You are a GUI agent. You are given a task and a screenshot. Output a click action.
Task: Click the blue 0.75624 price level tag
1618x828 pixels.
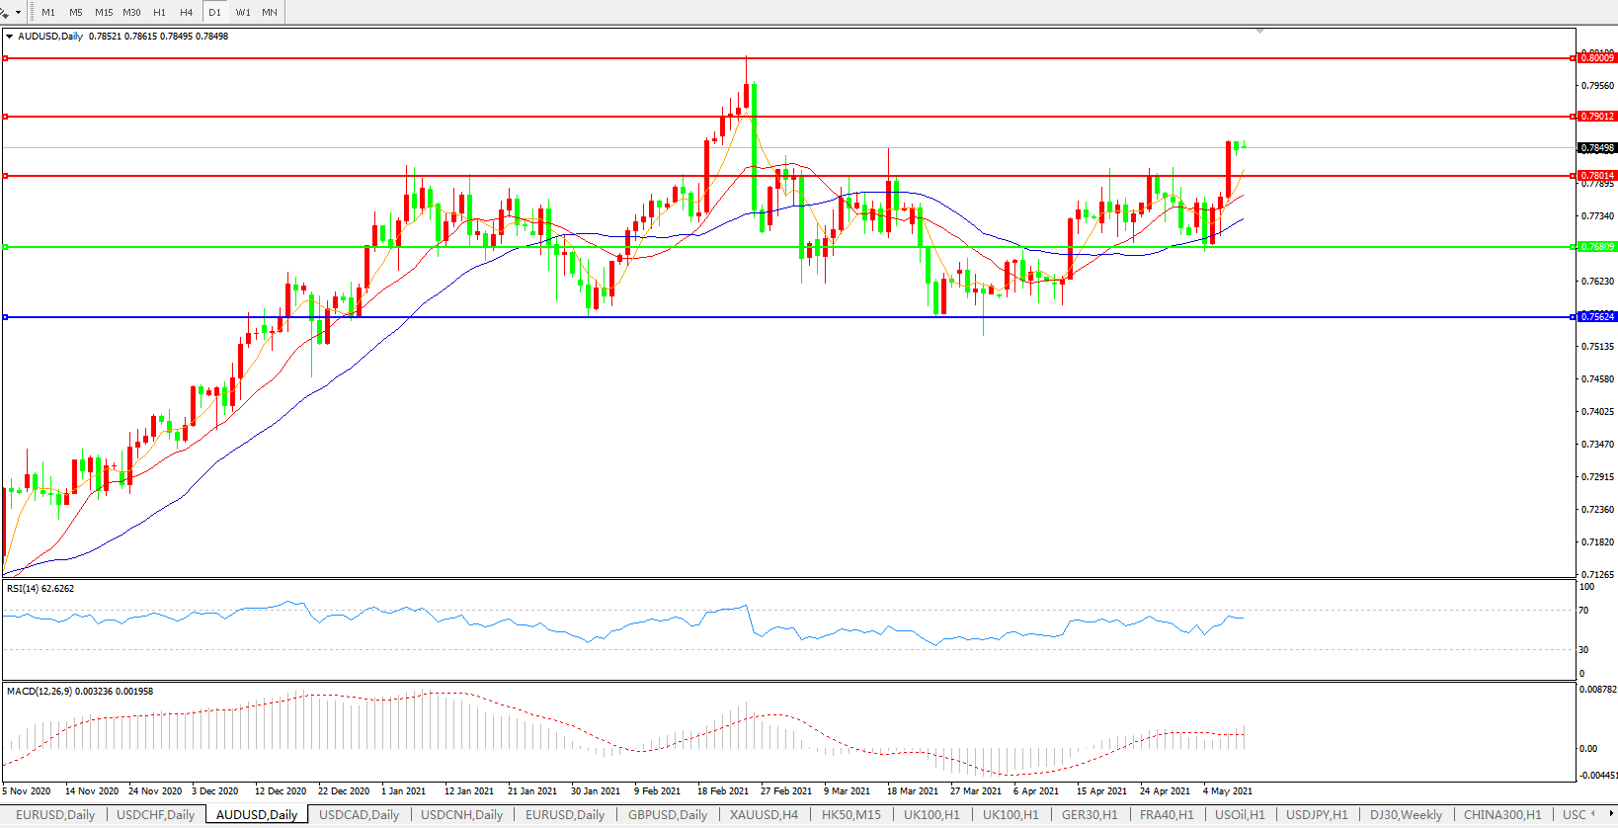(x=1597, y=317)
